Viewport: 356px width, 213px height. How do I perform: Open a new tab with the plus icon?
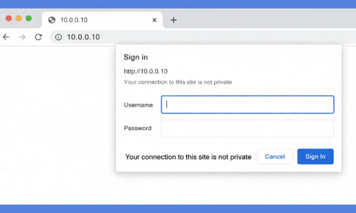pos(173,20)
